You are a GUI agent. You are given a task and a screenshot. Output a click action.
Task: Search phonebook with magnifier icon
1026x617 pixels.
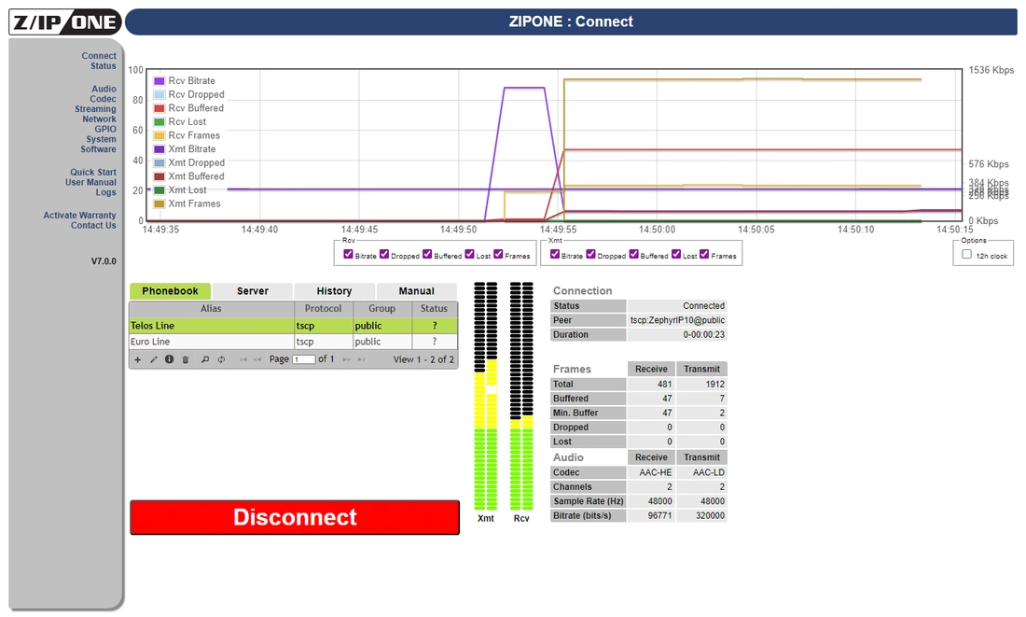pyautogui.click(x=205, y=359)
